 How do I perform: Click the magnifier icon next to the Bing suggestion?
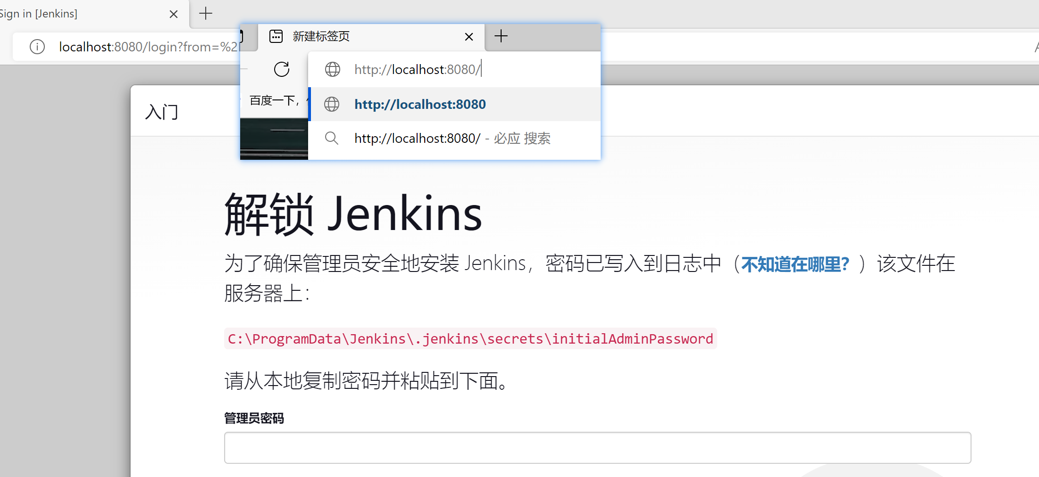click(x=332, y=139)
